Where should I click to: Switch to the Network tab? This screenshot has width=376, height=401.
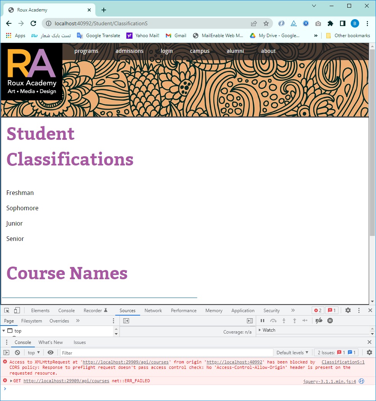[x=153, y=310]
